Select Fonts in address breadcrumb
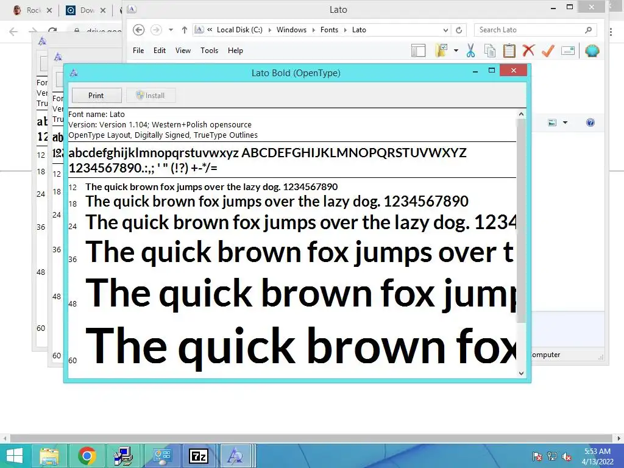This screenshot has height=468, width=624. (329, 30)
